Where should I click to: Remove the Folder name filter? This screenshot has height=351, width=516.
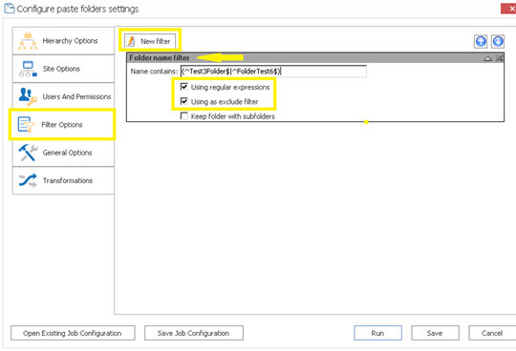click(499, 58)
